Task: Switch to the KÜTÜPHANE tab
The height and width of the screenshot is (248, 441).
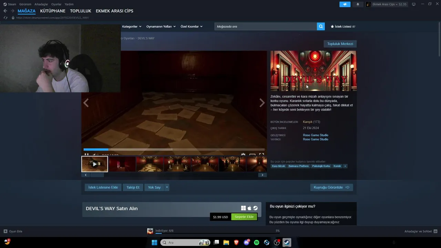Action: click(53, 11)
